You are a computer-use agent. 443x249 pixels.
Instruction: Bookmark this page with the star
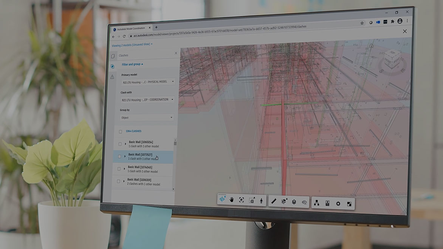[x=362, y=23]
